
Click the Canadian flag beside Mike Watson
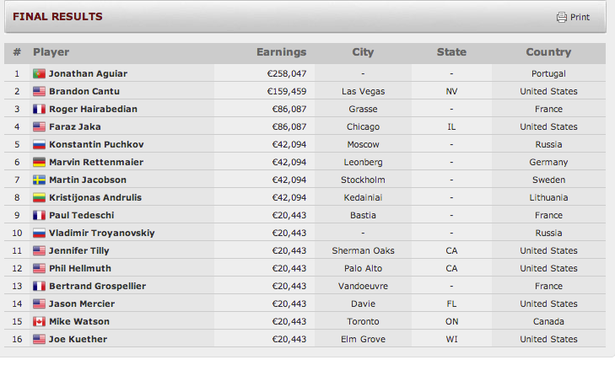click(x=39, y=321)
